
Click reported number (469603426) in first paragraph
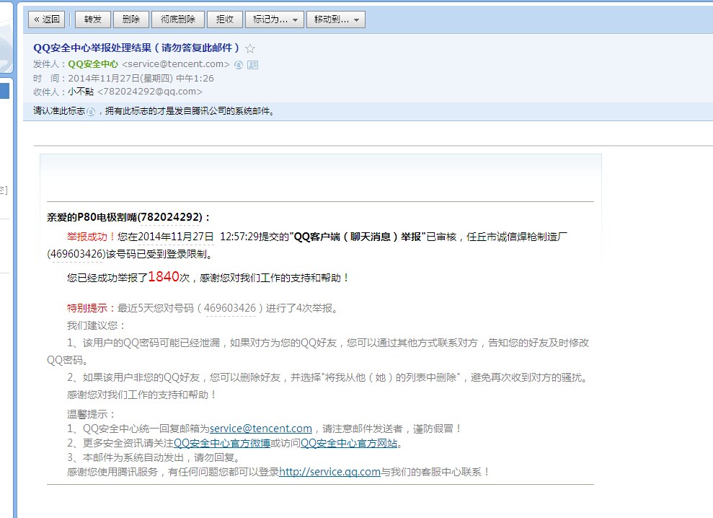tap(76, 254)
